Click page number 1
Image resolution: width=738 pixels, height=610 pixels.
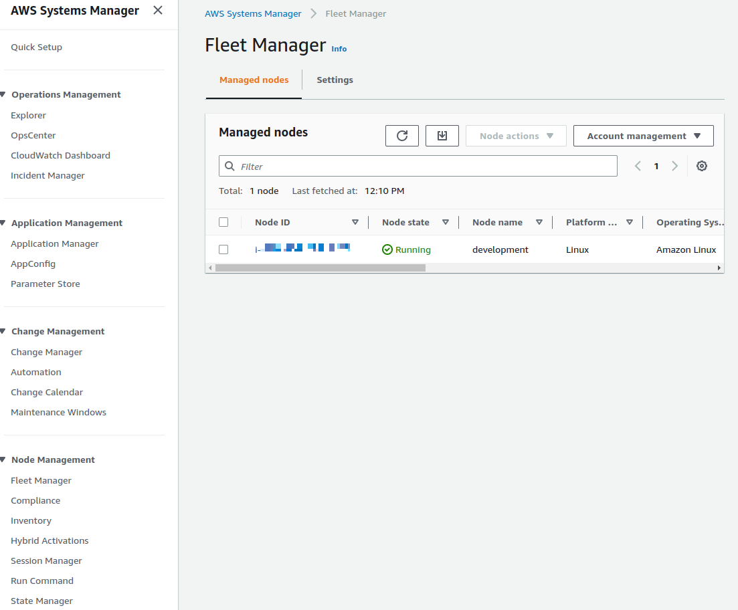coord(656,166)
